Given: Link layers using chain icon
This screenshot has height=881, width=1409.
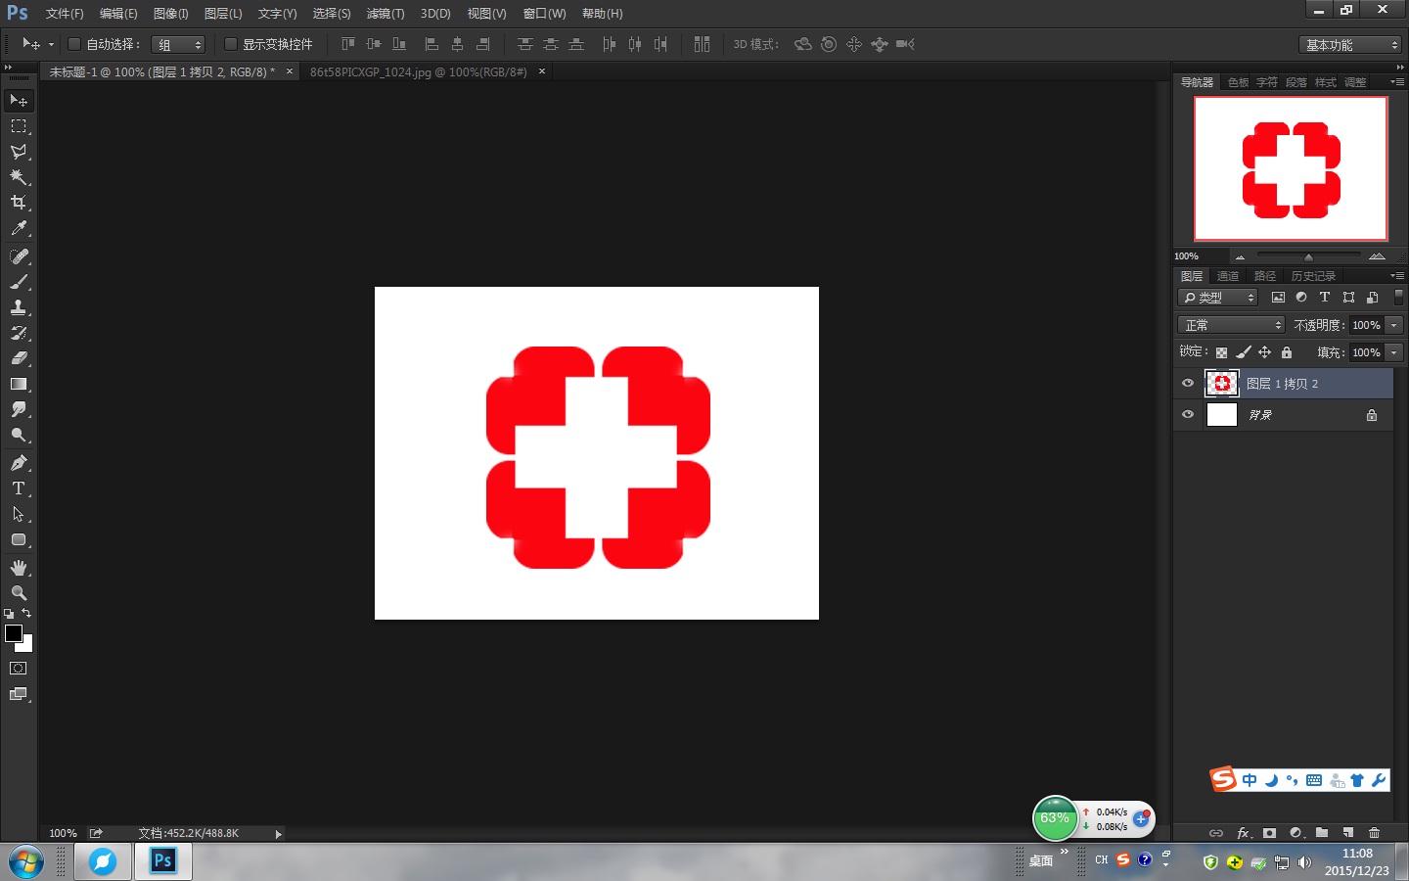Looking at the screenshot, I should point(1216,833).
